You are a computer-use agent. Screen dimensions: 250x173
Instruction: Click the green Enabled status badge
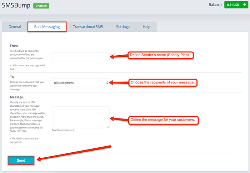[x=41, y=6]
